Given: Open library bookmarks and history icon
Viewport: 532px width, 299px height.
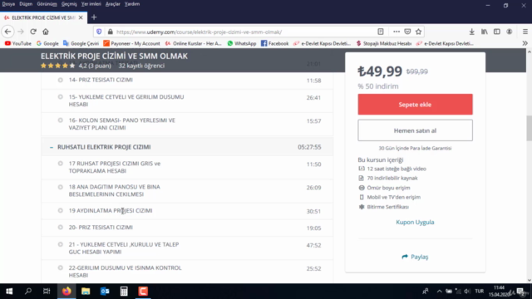Looking at the screenshot, I should coord(484,32).
